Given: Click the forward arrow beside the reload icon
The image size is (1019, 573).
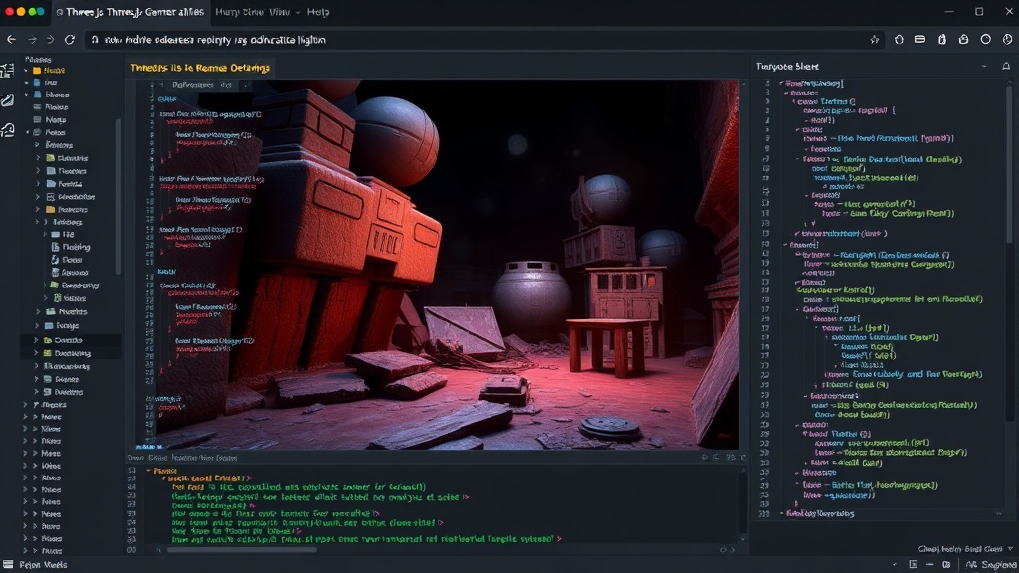Looking at the screenshot, I should pyautogui.click(x=50, y=40).
